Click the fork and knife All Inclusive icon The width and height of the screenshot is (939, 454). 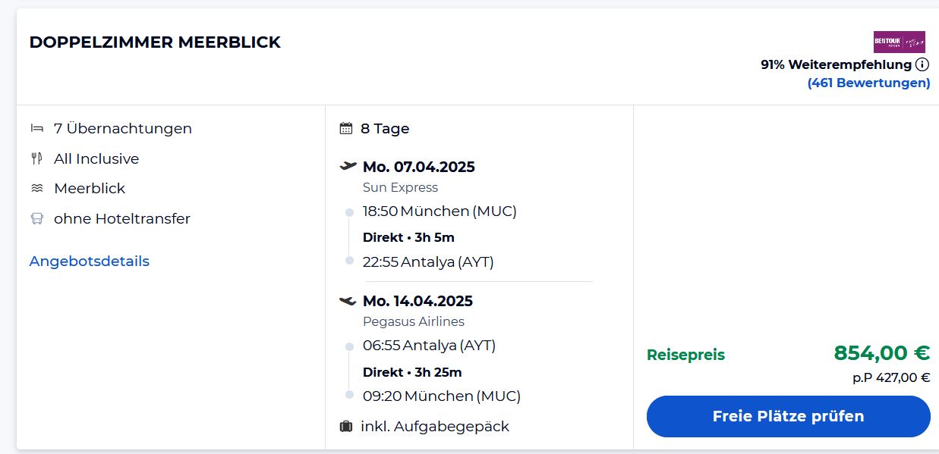(36, 158)
